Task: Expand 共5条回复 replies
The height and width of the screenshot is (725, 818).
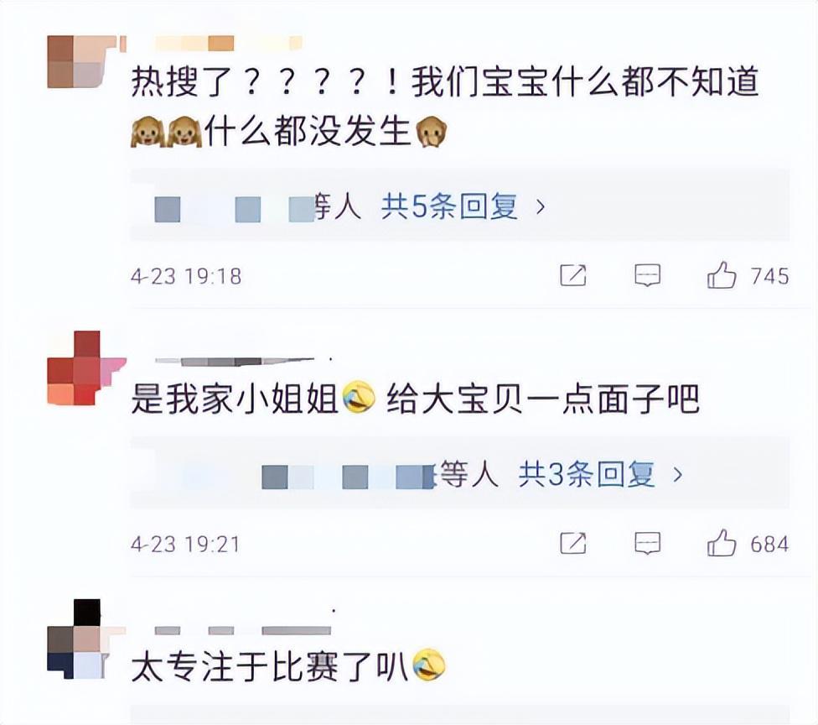Action: (449, 206)
